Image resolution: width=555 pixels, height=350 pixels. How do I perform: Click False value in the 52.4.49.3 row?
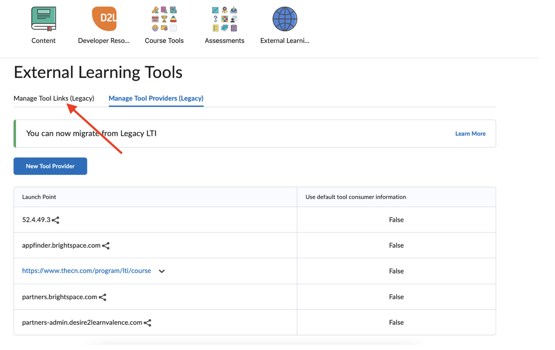pyautogui.click(x=396, y=220)
